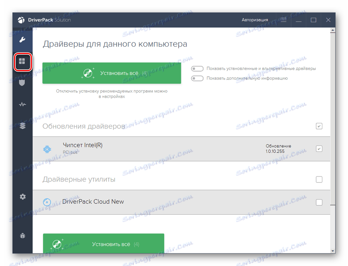Open the shield protection section
The width and height of the screenshot is (348, 266).
coord(22,83)
